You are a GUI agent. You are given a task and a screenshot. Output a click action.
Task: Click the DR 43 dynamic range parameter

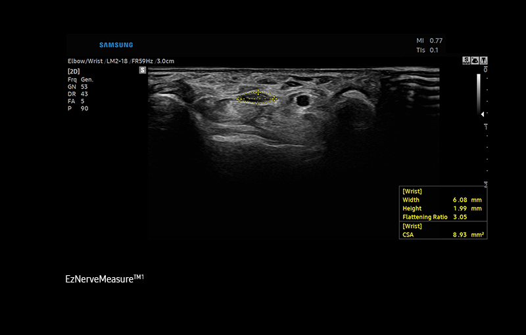[78, 93]
